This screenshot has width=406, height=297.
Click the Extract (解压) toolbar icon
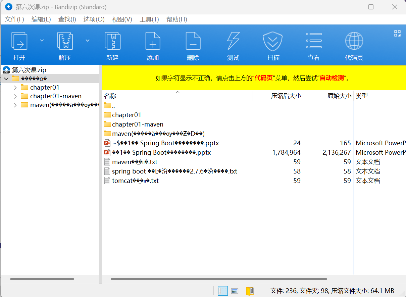point(65,41)
